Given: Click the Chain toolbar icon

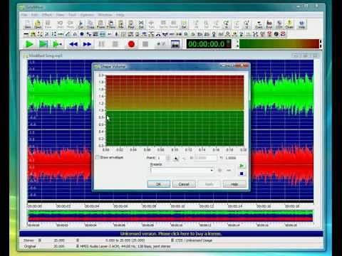Looking at the screenshot, I should pyautogui.click(x=289, y=24).
